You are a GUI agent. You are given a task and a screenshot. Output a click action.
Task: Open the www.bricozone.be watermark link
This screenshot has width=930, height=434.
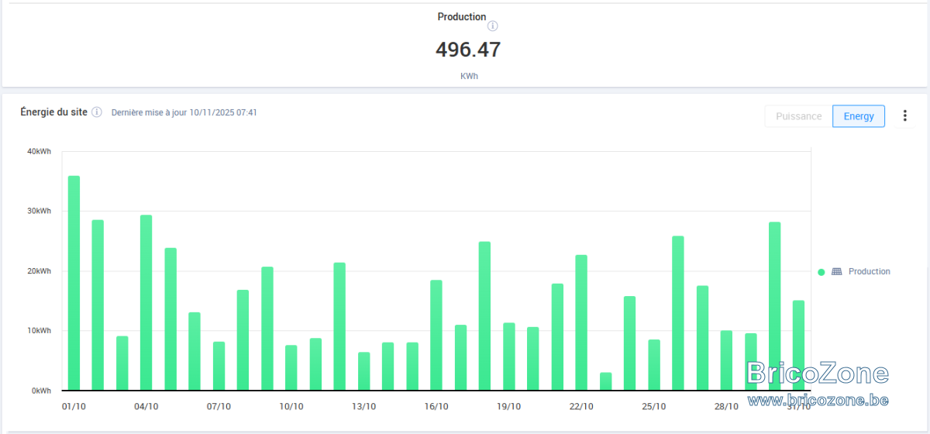pos(818,400)
